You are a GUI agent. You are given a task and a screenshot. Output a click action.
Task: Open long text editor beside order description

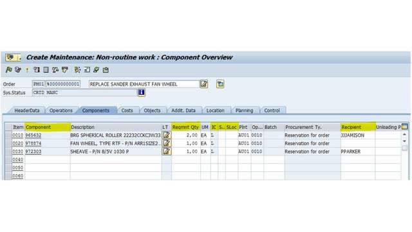[x=204, y=84]
